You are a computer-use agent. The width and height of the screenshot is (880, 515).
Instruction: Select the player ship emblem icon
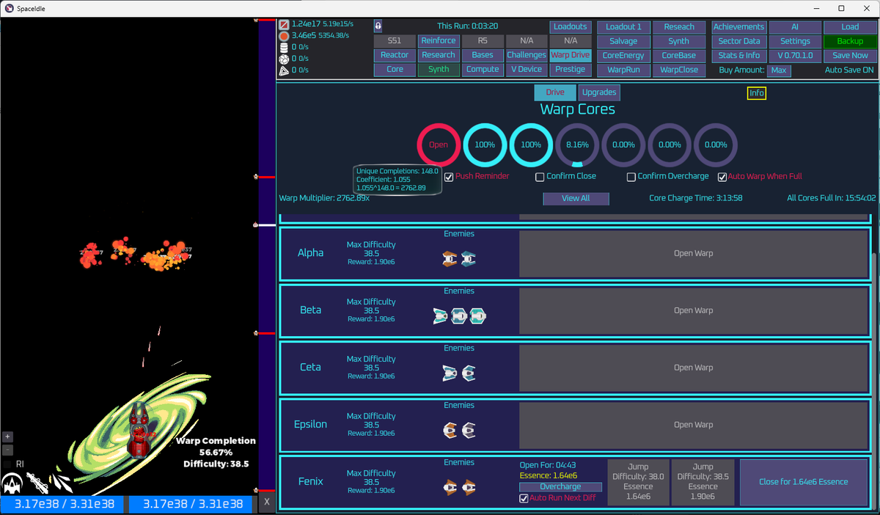[11, 483]
